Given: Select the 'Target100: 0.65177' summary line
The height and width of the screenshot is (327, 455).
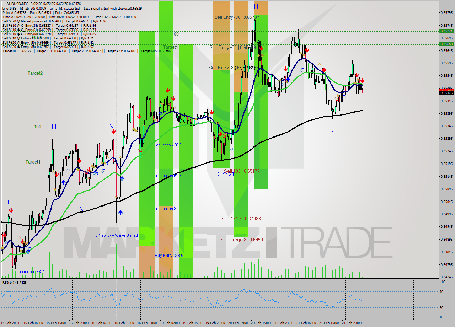Looking at the screenshot, I should [86, 51].
